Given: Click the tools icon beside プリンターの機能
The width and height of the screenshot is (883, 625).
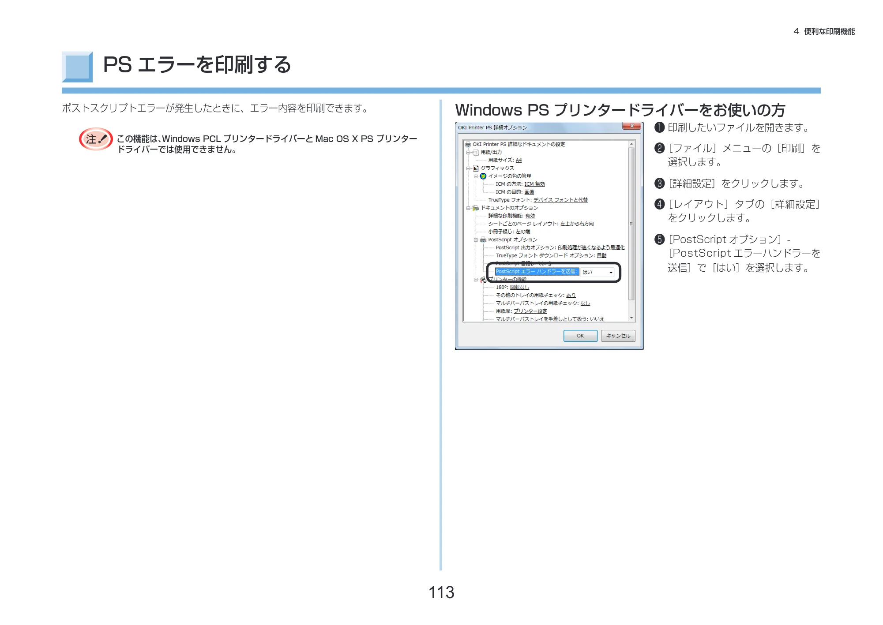Looking at the screenshot, I should click(x=483, y=279).
